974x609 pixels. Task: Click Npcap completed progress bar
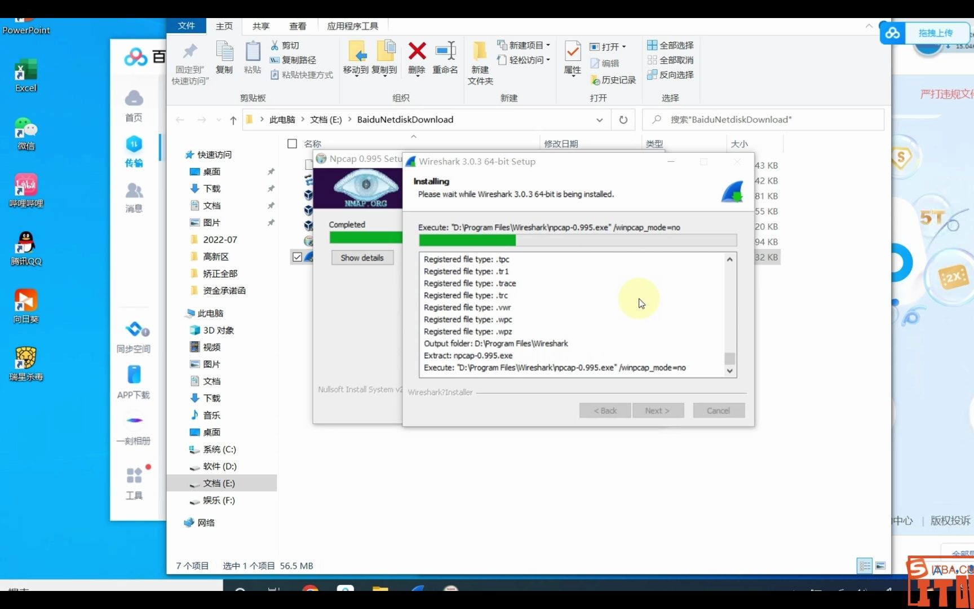(366, 238)
